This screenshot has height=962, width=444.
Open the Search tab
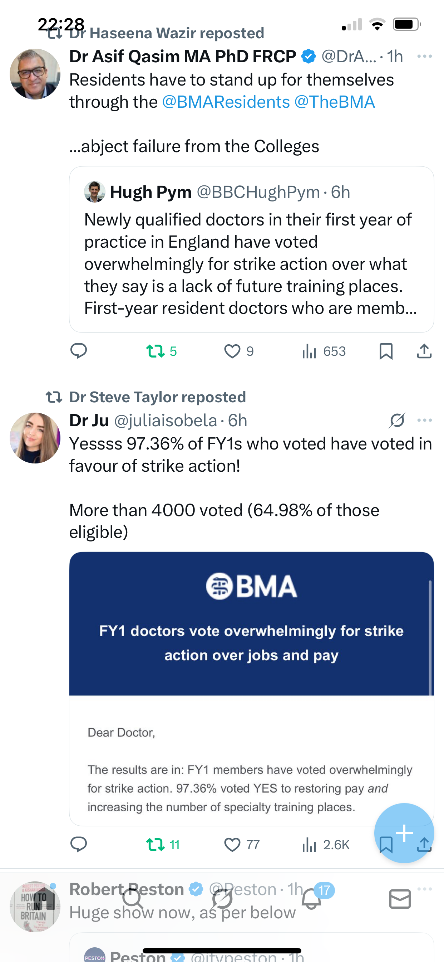click(133, 899)
